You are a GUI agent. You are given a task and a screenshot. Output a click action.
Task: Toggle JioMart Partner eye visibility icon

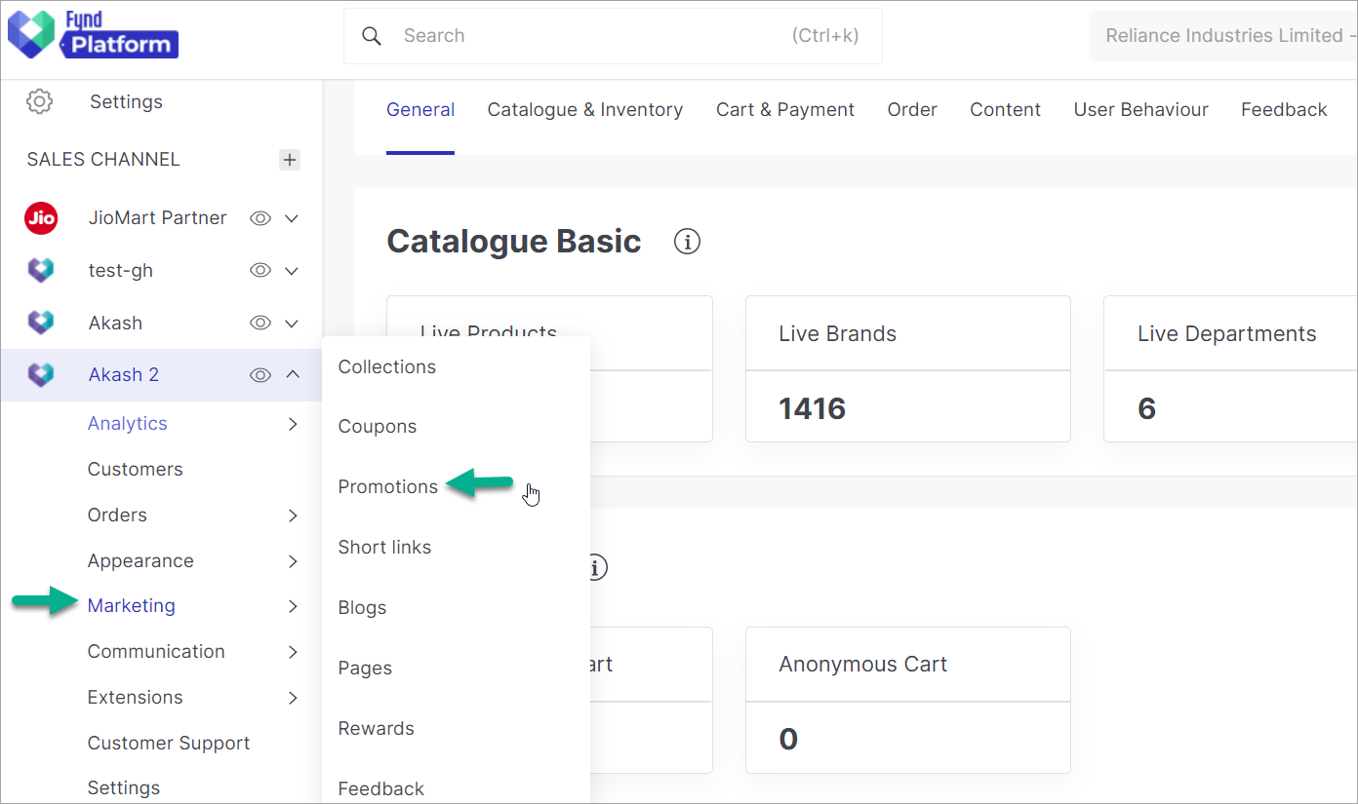260,218
